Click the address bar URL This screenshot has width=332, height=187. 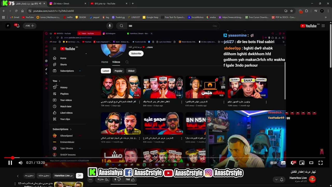tap(54, 11)
